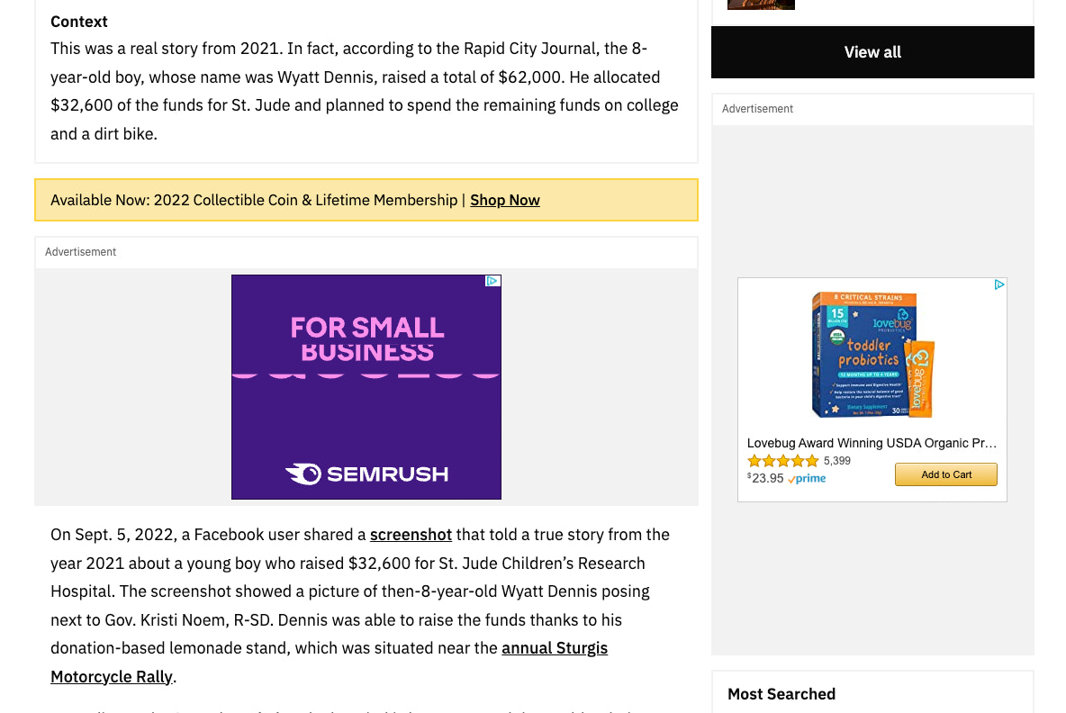Open the "Shop Now" link
The image size is (1066, 713).
point(504,200)
